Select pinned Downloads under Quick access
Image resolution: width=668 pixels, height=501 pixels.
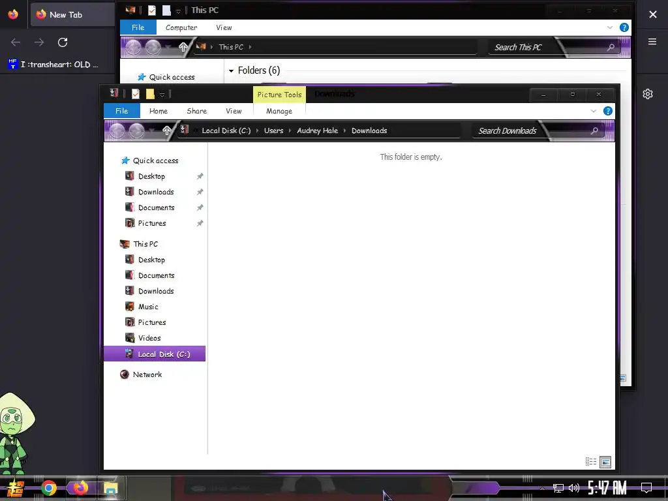click(154, 192)
